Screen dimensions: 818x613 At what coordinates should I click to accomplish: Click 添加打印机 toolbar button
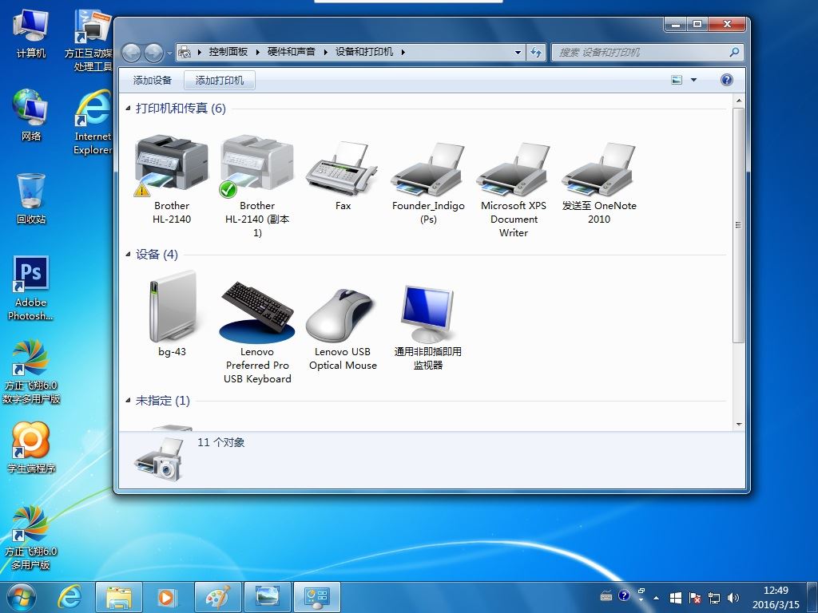pyautogui.click(x=220, y=81)
